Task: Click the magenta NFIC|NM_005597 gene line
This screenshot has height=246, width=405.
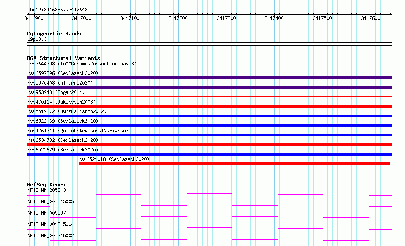Action: tap(209, 217)
